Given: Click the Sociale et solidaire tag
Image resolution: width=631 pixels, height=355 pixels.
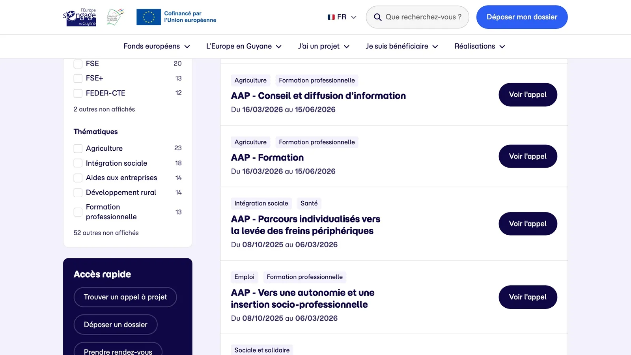Looking at the screenshot, I should (x=262, y=350).
